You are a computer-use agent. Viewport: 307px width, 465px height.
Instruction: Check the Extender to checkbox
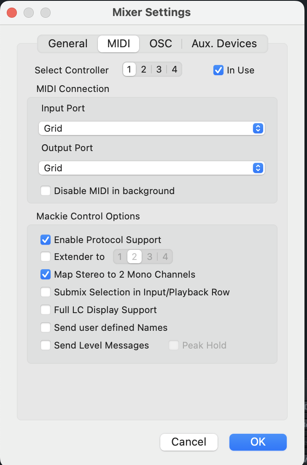coord(46,257)
